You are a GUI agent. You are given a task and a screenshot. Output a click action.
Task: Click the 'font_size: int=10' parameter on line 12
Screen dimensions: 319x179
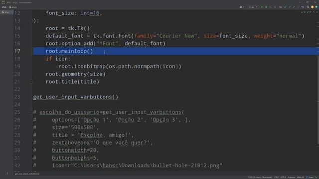pos(72,13)
